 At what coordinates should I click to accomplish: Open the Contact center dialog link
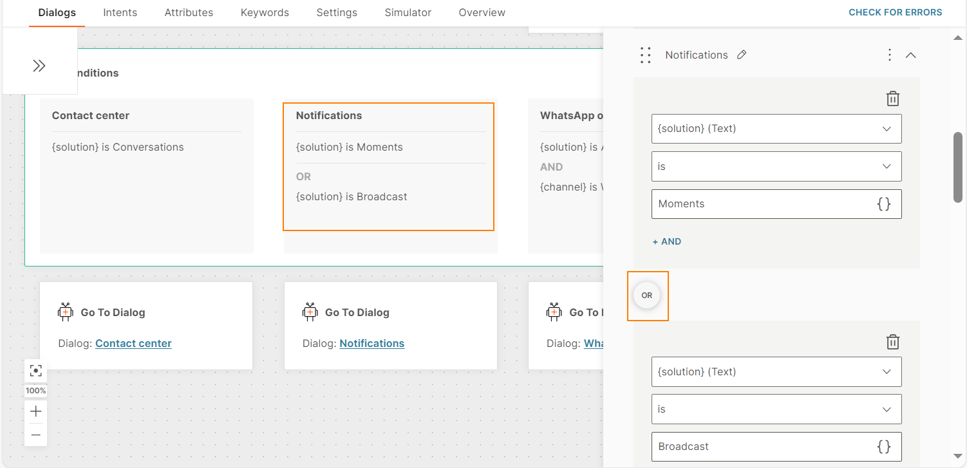pos(133,343)
